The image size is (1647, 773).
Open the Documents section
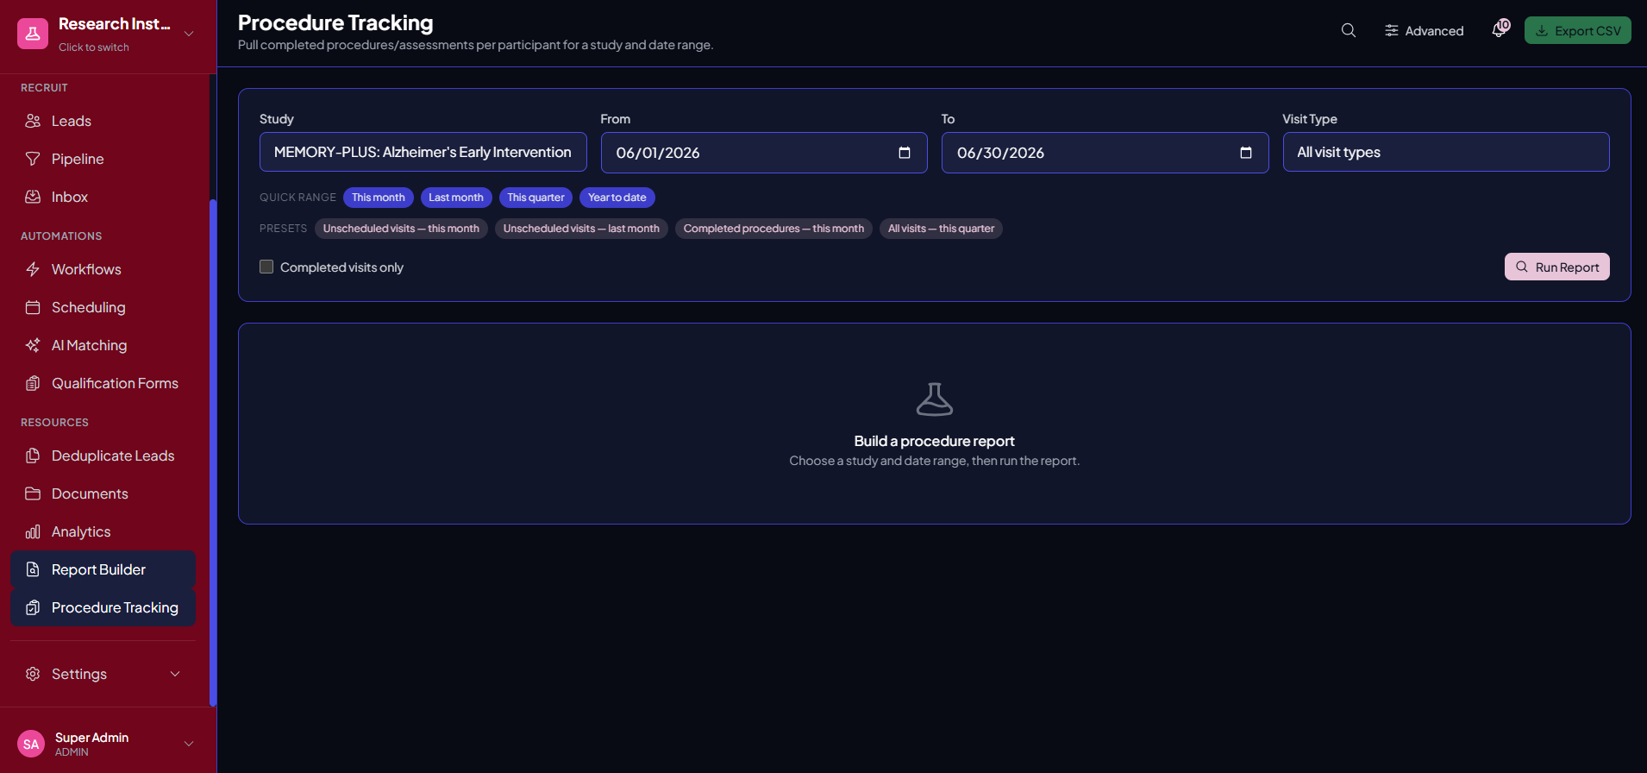[103, 493]
